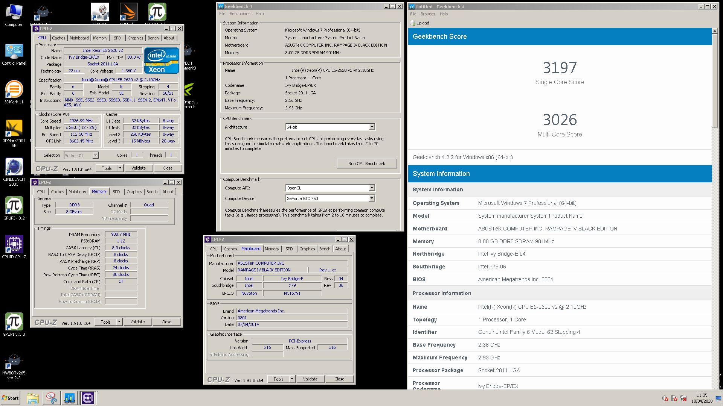Click the Show Desktop button beside the clock

718,398
